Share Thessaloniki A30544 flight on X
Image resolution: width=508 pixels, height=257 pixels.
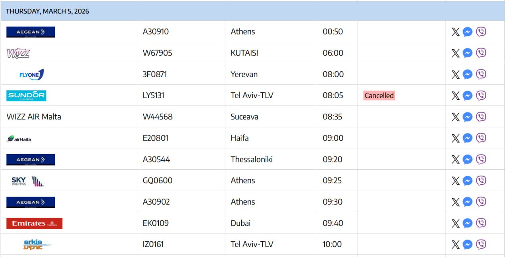coord(456,159)
